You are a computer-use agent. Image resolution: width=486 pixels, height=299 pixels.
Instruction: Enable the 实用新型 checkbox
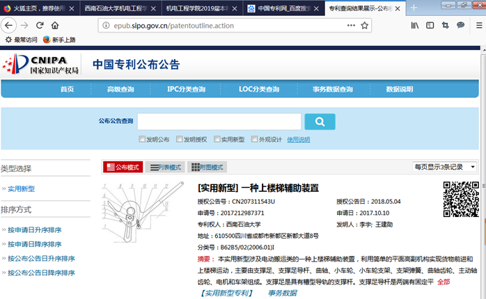click(x=217, y=139)
